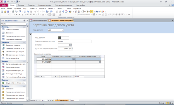The image size is (174, 105).
Task: Open the Файл menu dropdown
Action: point(9,9)
